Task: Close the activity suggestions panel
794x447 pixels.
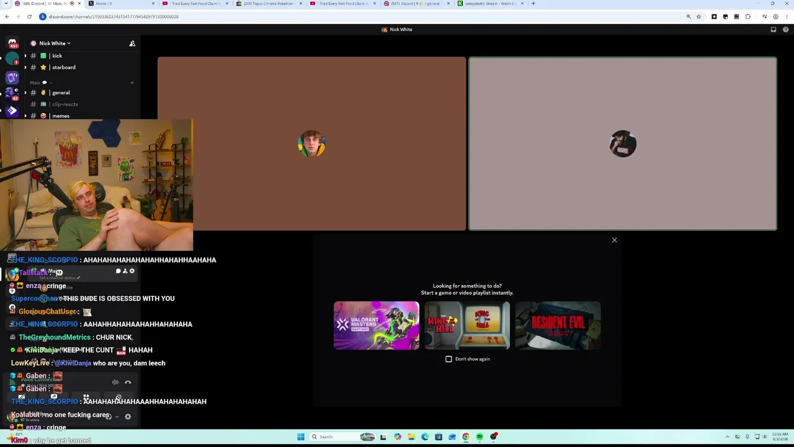Action: (615, 240)
